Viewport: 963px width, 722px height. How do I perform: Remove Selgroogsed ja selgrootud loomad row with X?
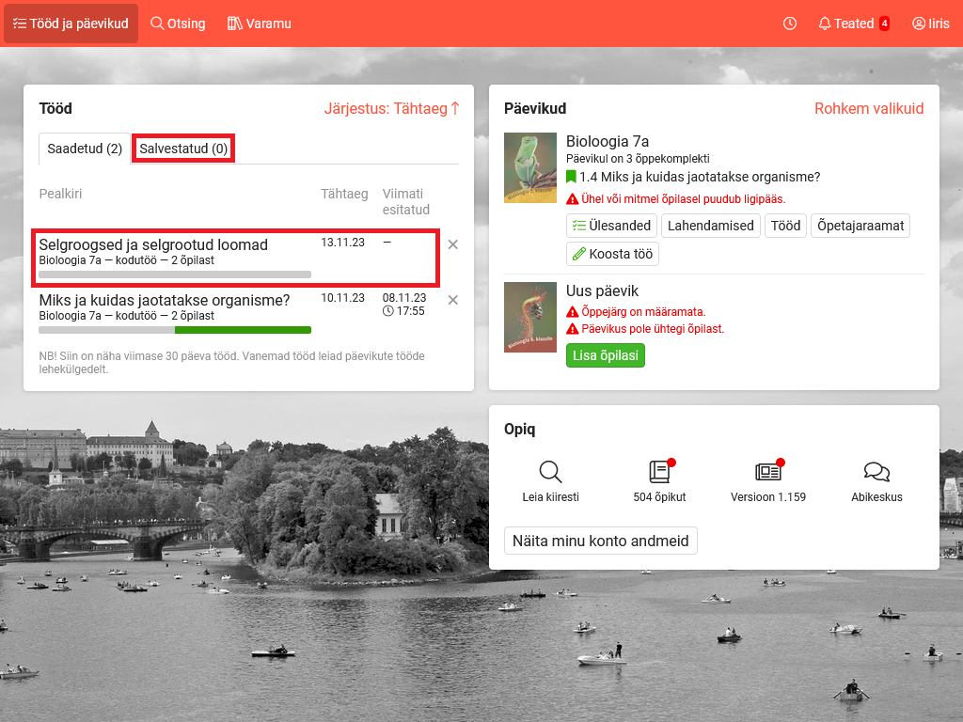[452, 244]
